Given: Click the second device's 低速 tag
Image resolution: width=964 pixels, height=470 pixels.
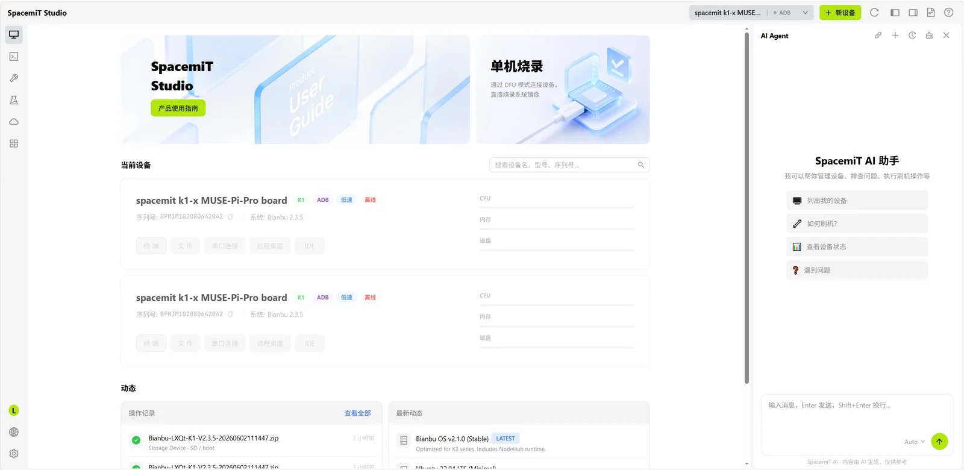Looking at the screenshot, I should 346,298.
